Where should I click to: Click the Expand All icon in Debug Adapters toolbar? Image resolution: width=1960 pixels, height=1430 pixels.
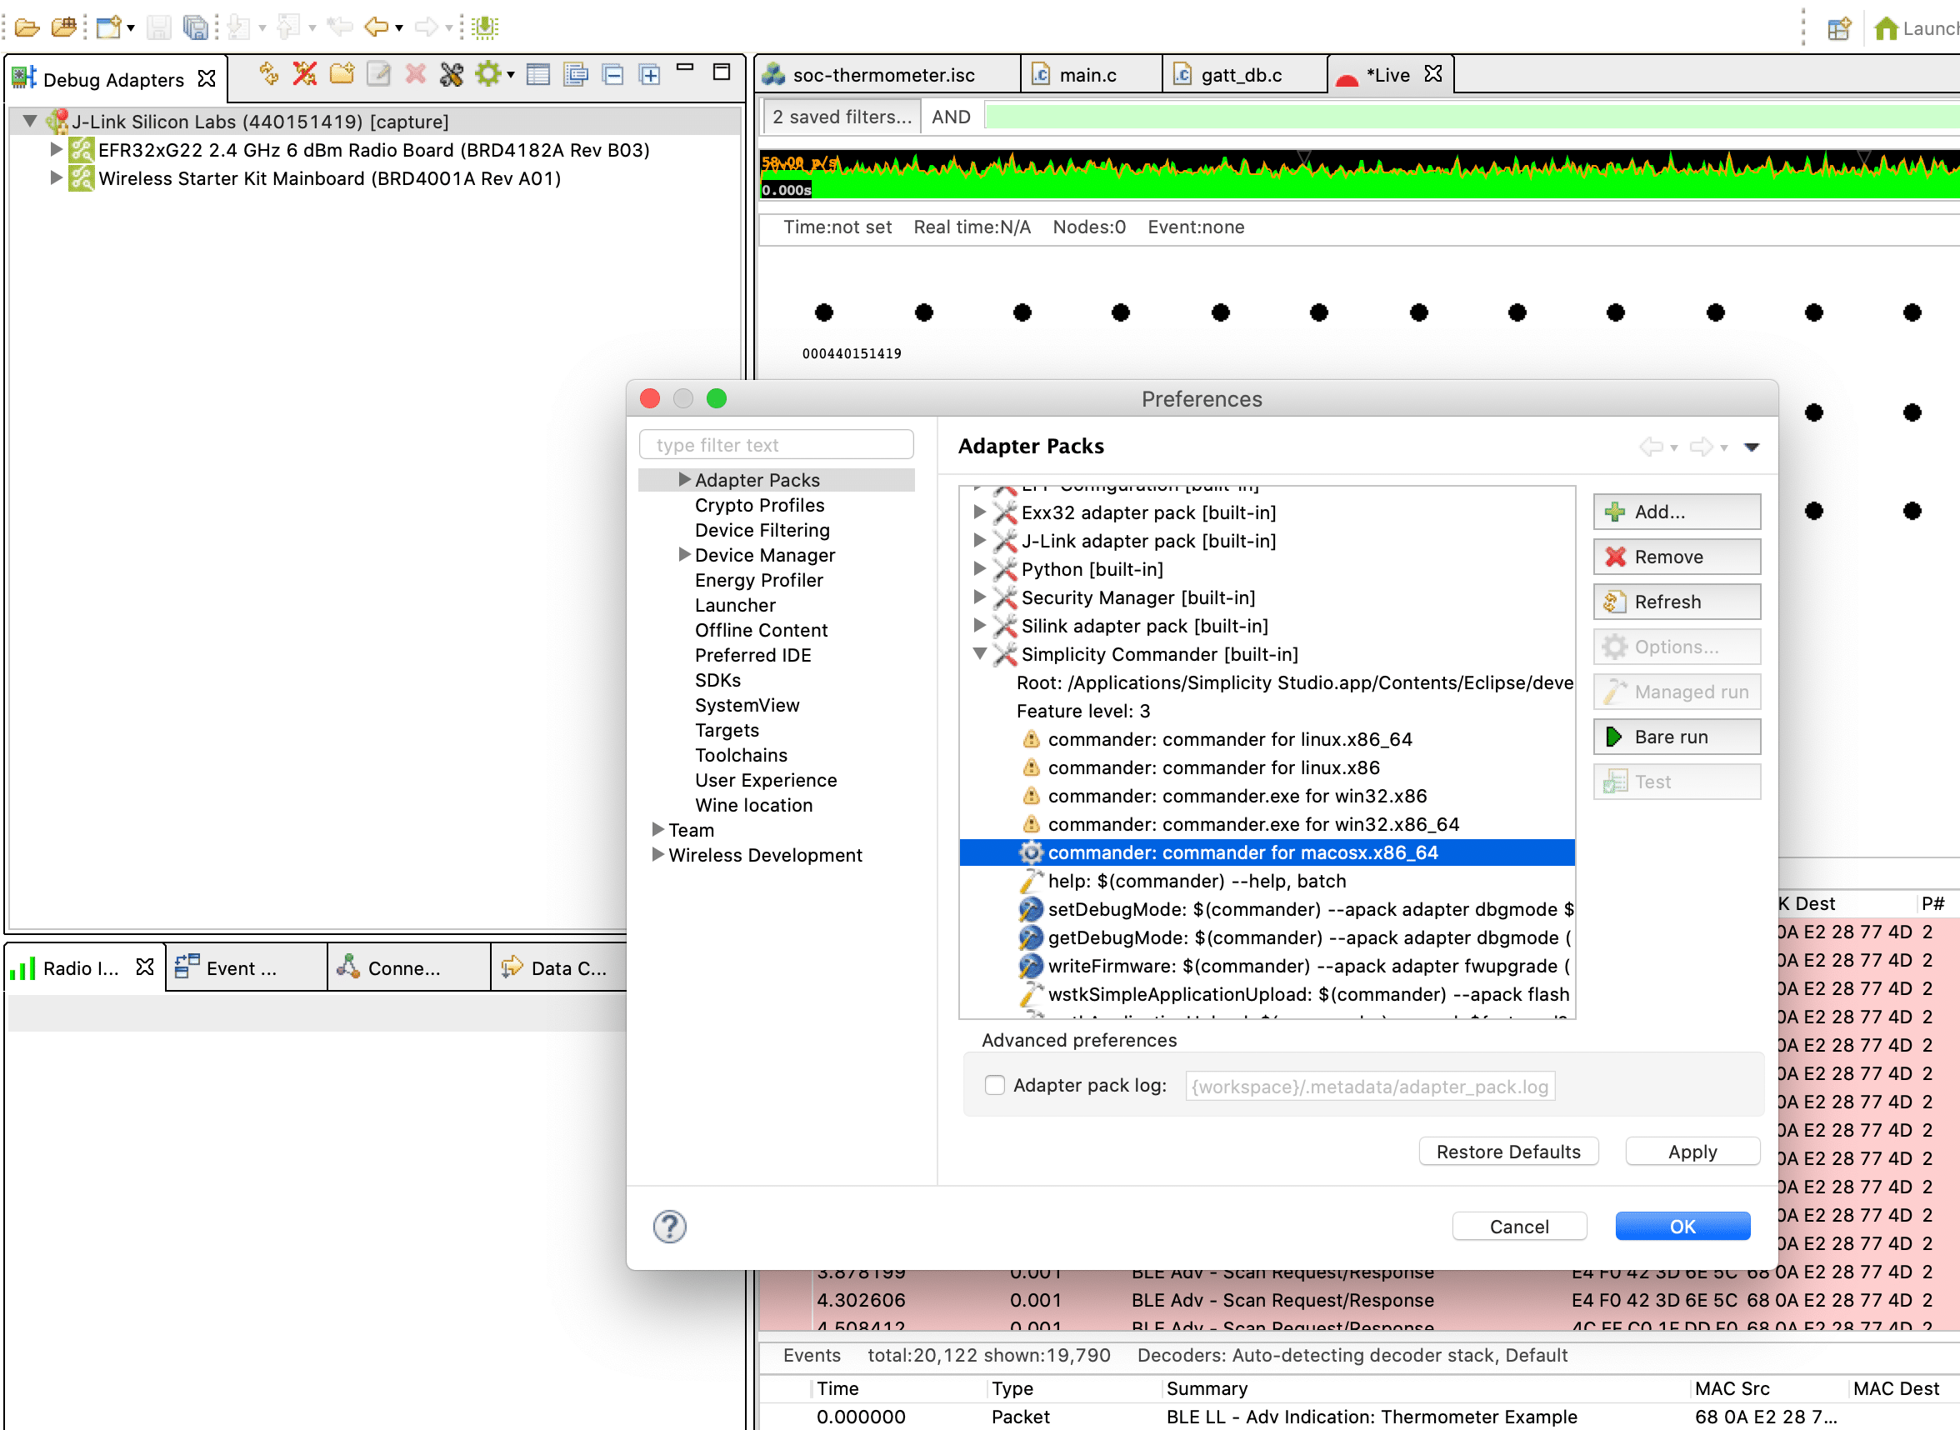tap(649, 74)
